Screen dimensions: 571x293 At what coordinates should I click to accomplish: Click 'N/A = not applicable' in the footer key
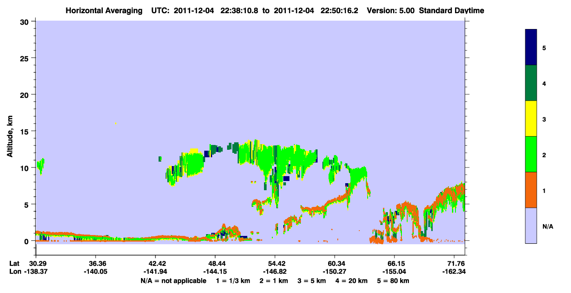pyautogui.click(x=173, y=281)
